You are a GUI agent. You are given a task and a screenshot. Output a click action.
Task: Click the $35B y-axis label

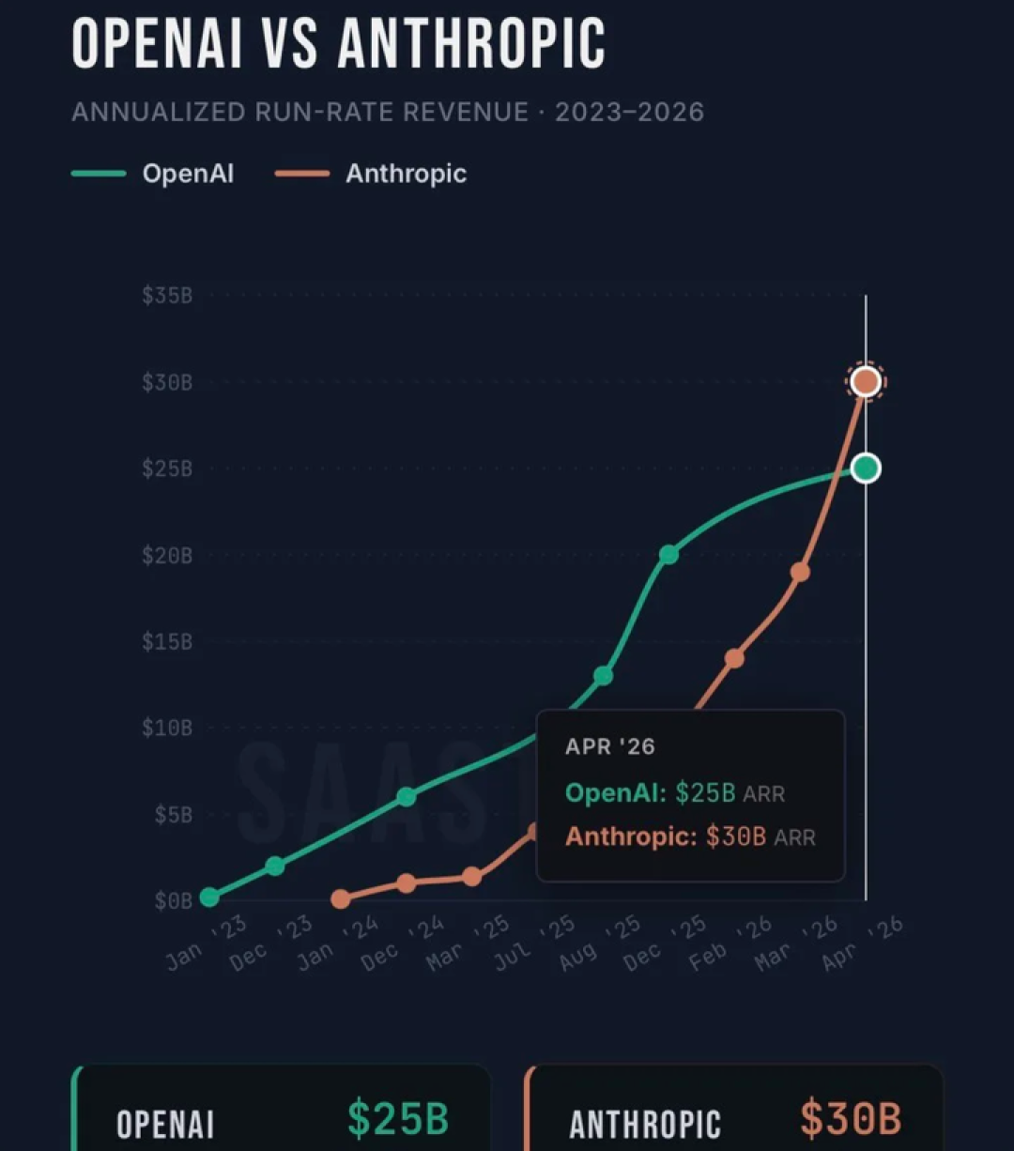point(167,296)
